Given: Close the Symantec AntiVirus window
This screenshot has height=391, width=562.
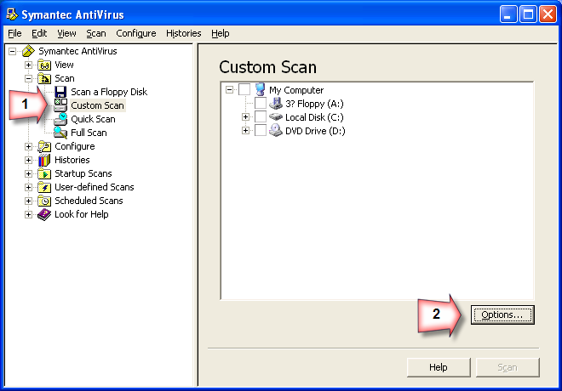Looking at the screenshot, I should click(x=548, y=14).
